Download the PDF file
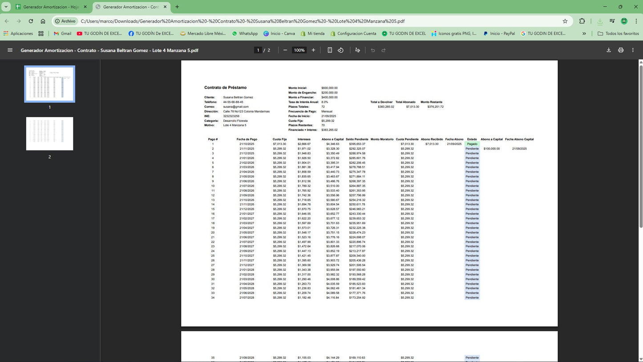Image resolution: width=643 pixels, height=362 pixels. [x=608, y=50]
